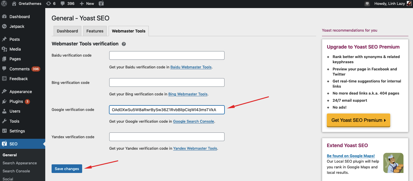Open the New content menu
The width and height of the screenshot is (413, 181).
point(87,4)
